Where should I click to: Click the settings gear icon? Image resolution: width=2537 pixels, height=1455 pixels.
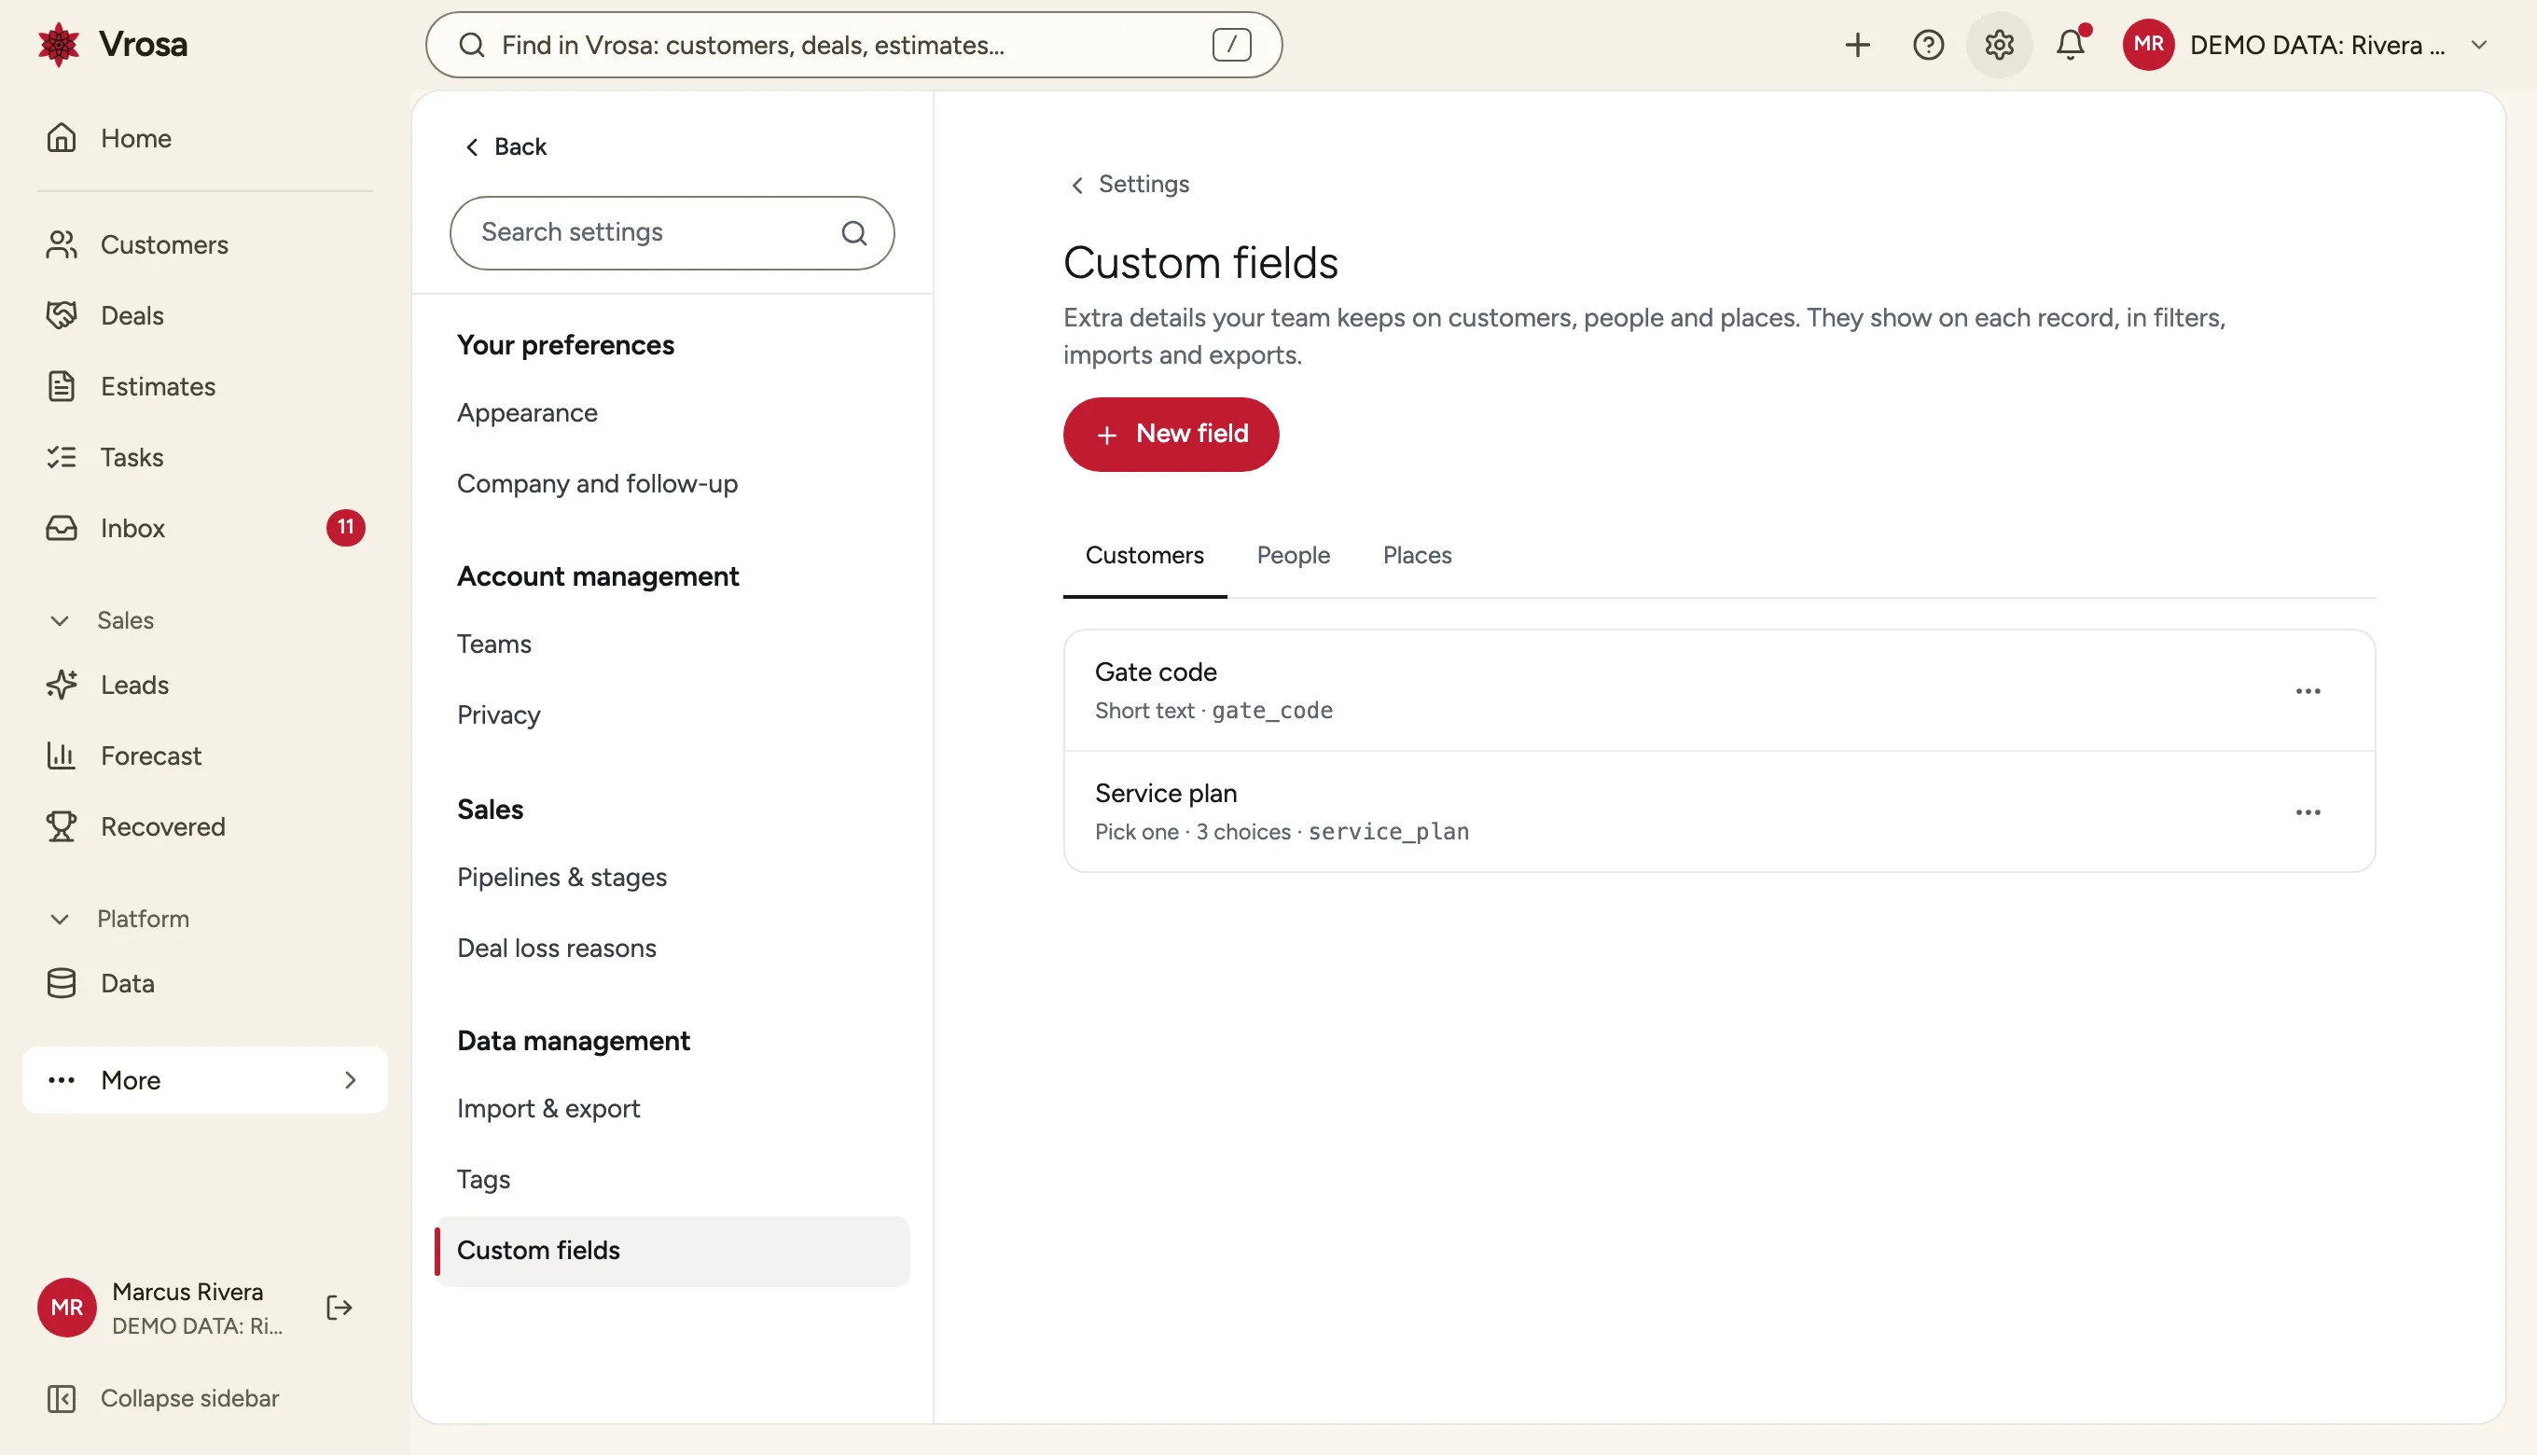click(x=1999, y=45)
